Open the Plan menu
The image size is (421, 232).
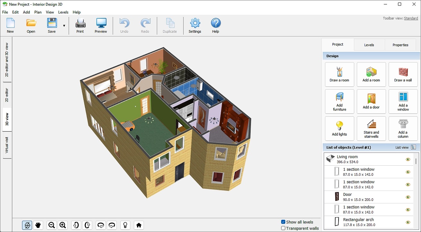pos(38,12)
